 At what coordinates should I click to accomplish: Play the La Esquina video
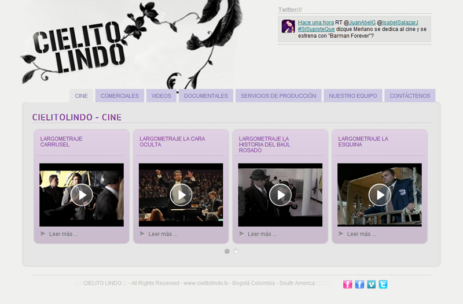(380, 195)
